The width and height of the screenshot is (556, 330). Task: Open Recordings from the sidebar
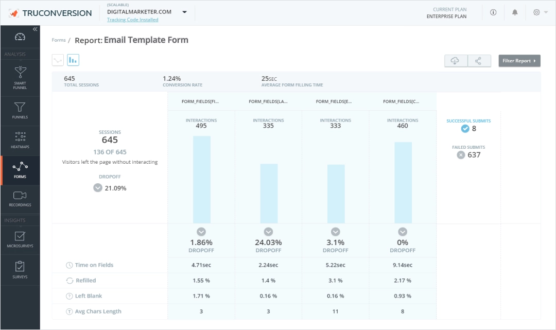click(x=20, y=199)
